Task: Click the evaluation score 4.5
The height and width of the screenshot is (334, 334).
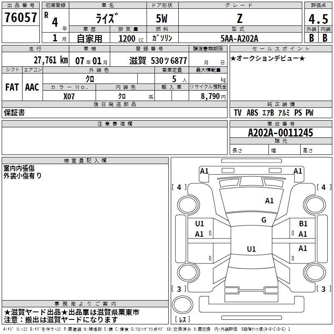Action: click(x=318, y=19)
